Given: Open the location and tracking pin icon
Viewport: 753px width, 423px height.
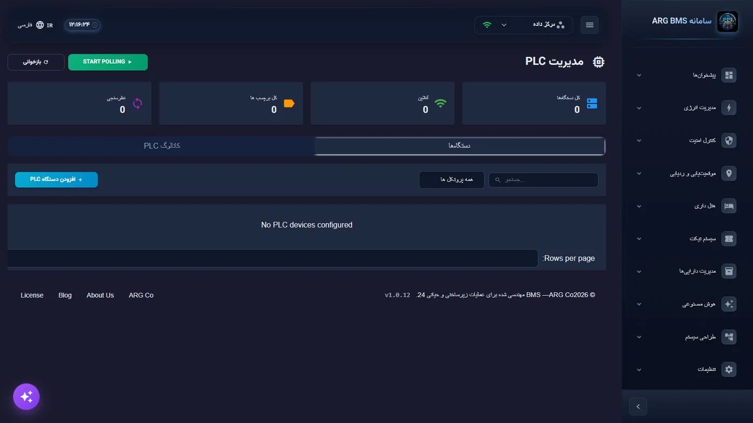Looking at the screenshot, I should [729, 173].
